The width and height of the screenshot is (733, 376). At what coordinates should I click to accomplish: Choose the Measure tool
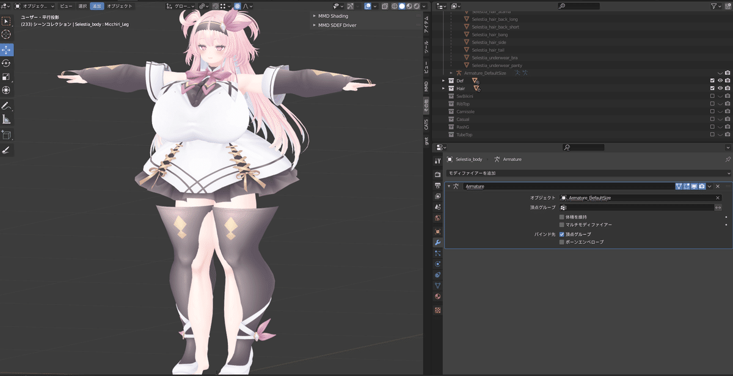coord(7,120)
